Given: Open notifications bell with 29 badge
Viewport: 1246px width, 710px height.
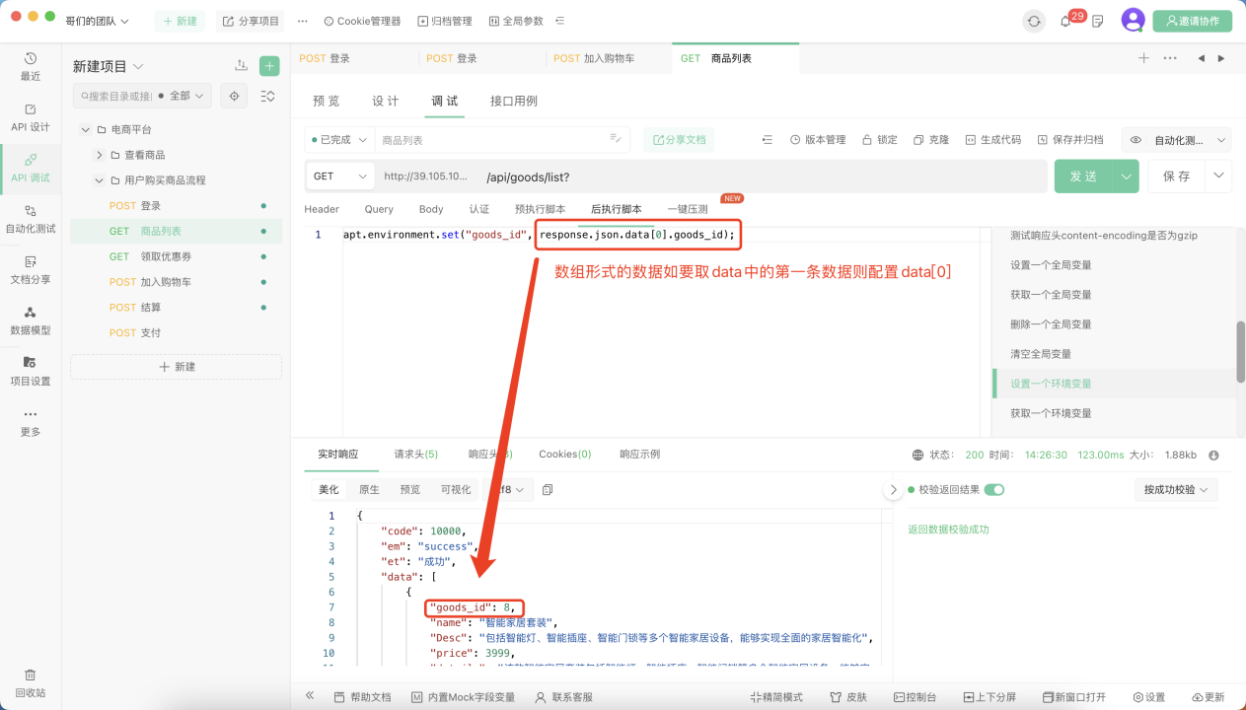Looking at the screenshot, I should click(x=1067, y=21).
